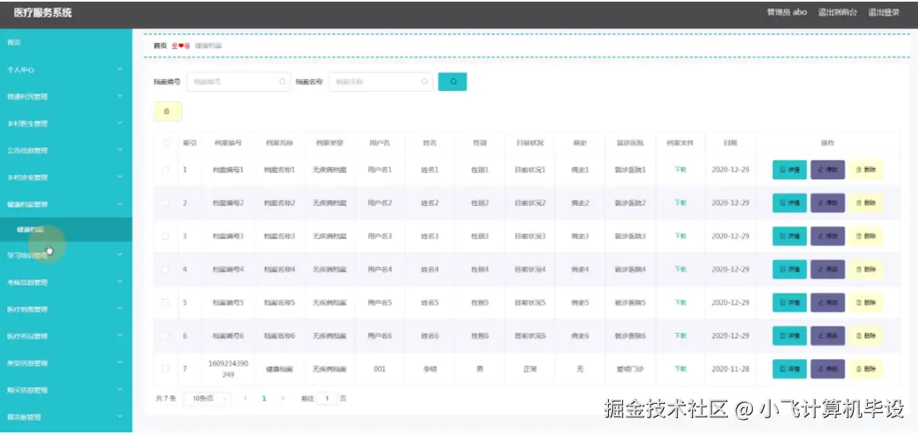Click 修改 button for row 3

(827, 236)
